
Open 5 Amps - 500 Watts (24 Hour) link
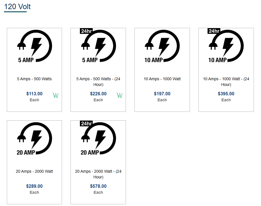[x=98, y=82]
